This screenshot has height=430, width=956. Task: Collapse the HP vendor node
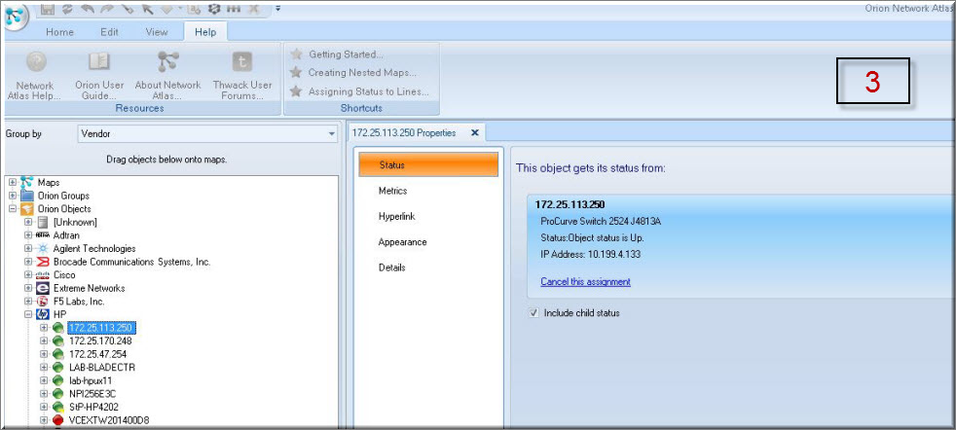pyautogui.click(x=28, y=314)
